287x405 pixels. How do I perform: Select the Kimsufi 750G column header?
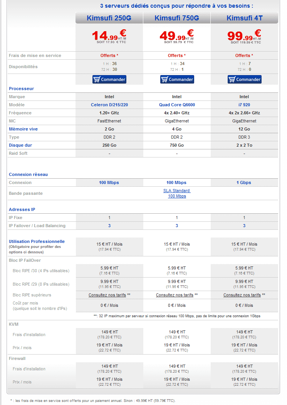(177, 18)
